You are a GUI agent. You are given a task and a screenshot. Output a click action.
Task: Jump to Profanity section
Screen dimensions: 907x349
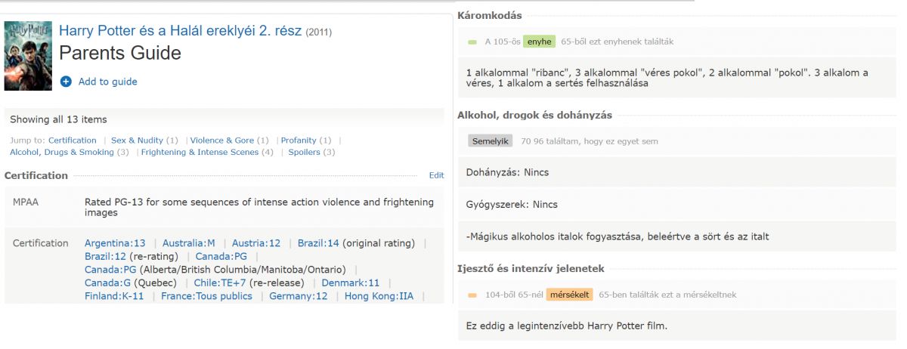[x=299, y=141]
